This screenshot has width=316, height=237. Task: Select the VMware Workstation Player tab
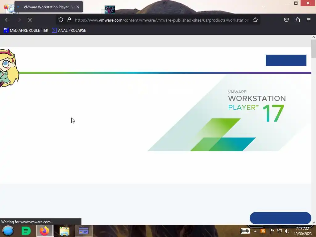[x=48, y=7]
